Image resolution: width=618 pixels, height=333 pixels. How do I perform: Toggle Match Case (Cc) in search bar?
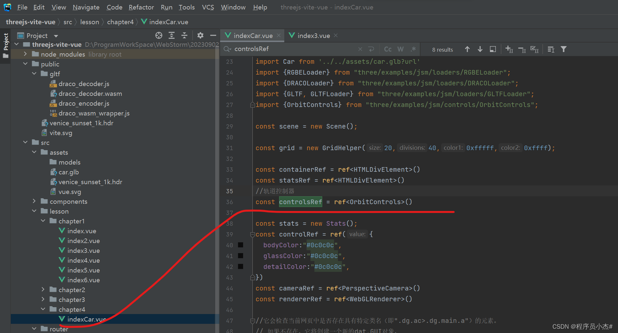[388, 49]
